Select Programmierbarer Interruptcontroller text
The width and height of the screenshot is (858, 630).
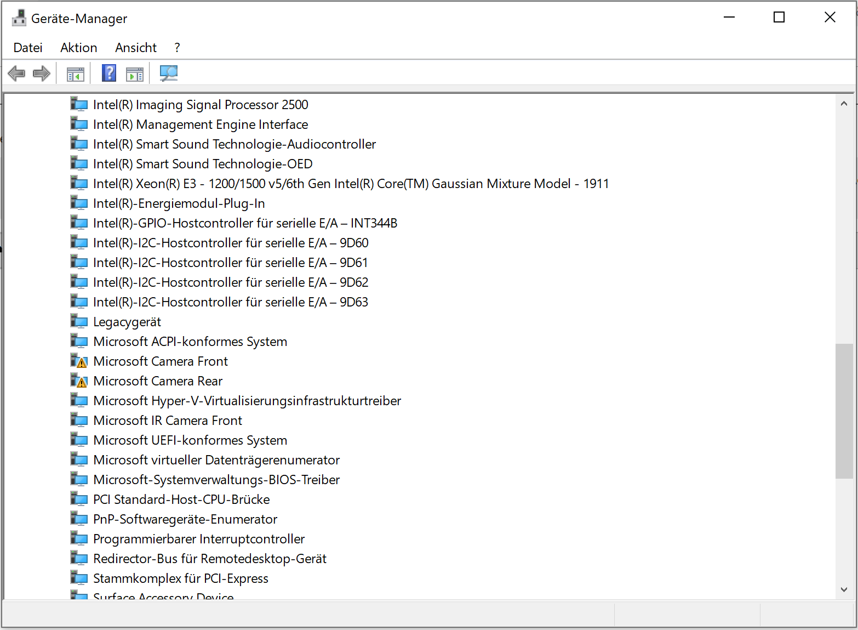(199, 539)
